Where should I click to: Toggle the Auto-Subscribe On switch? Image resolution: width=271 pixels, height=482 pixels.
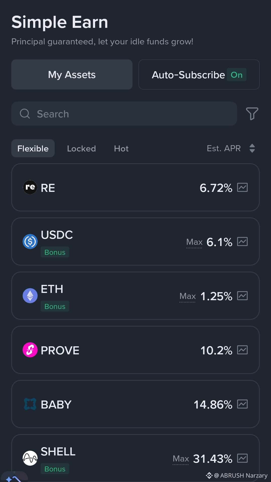point(237,75)
